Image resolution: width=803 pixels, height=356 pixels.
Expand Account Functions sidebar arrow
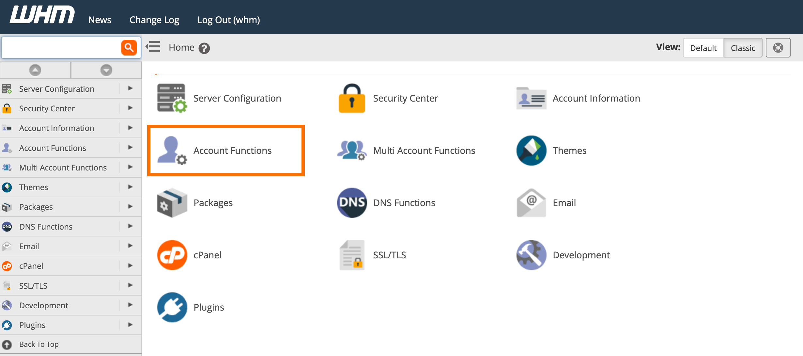131,147
